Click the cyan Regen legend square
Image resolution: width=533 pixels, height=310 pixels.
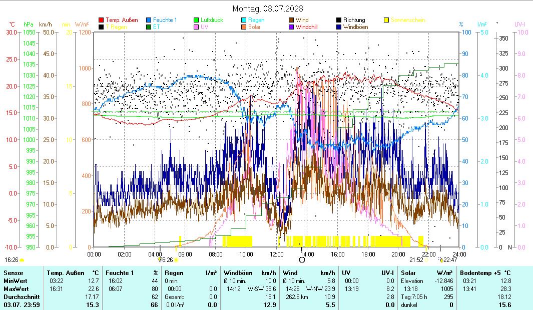244,20
